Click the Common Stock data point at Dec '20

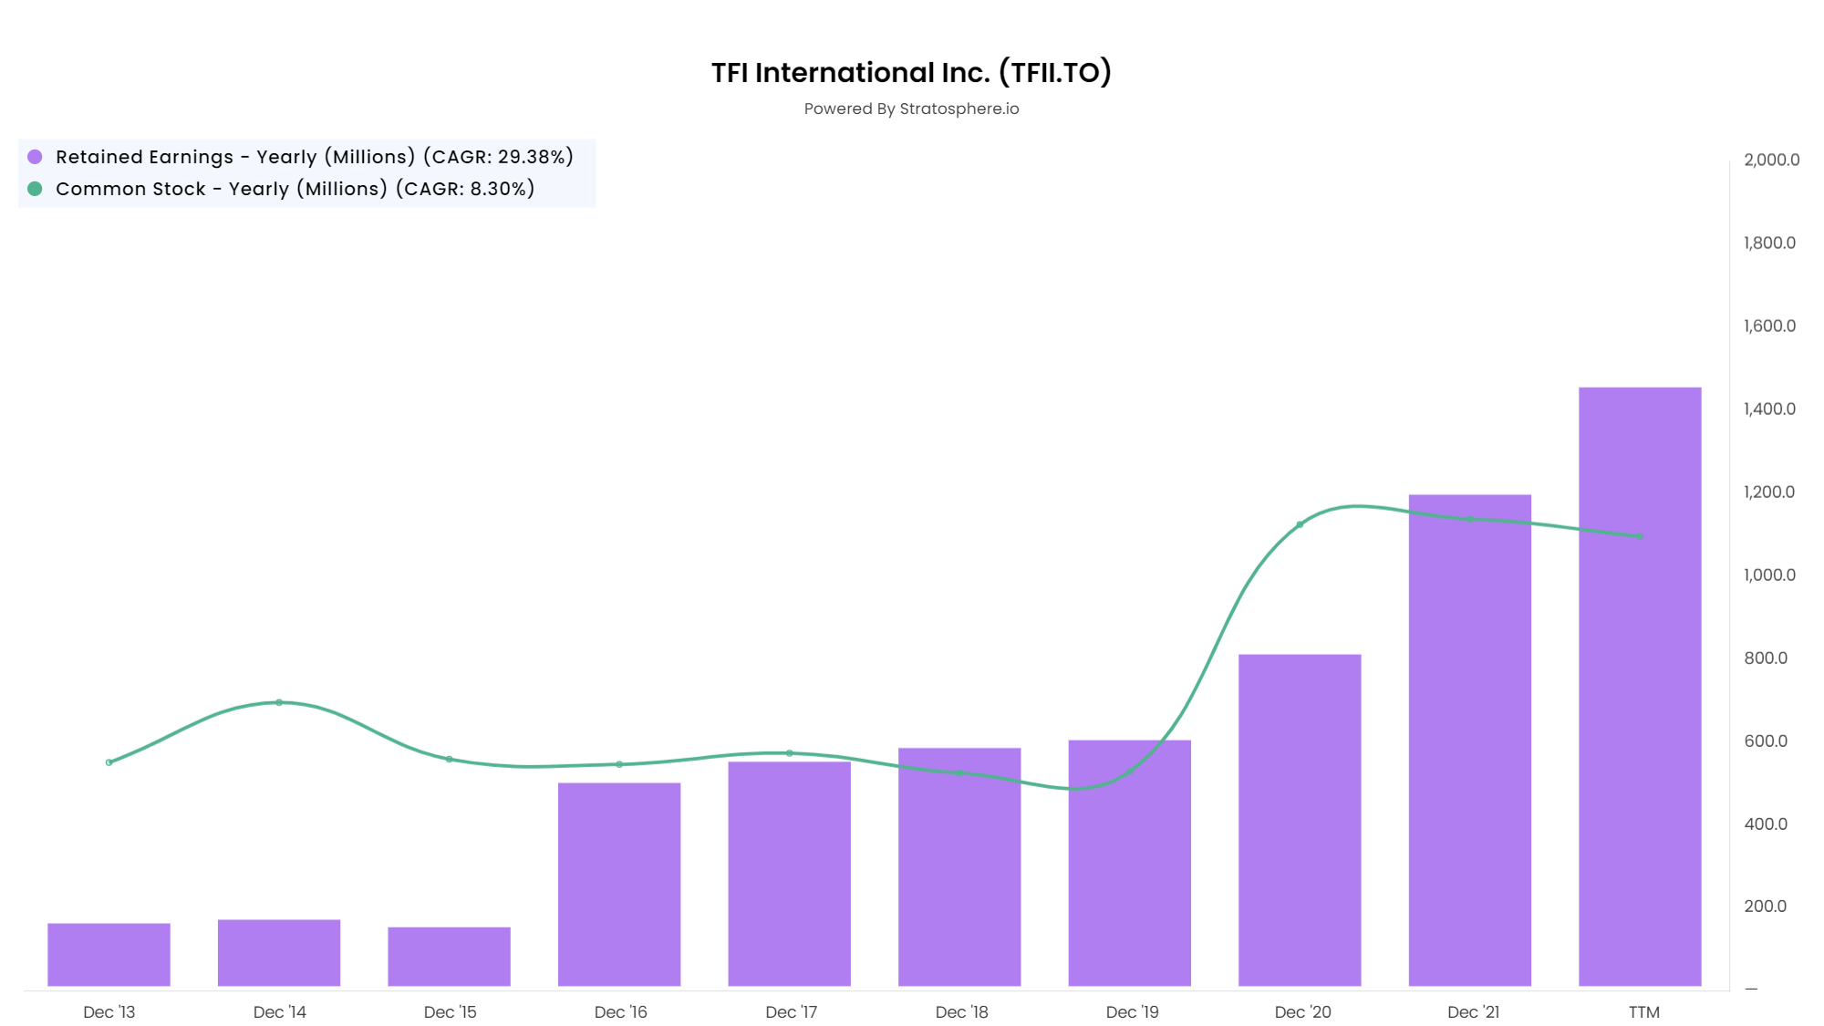tap(1300, 524)
